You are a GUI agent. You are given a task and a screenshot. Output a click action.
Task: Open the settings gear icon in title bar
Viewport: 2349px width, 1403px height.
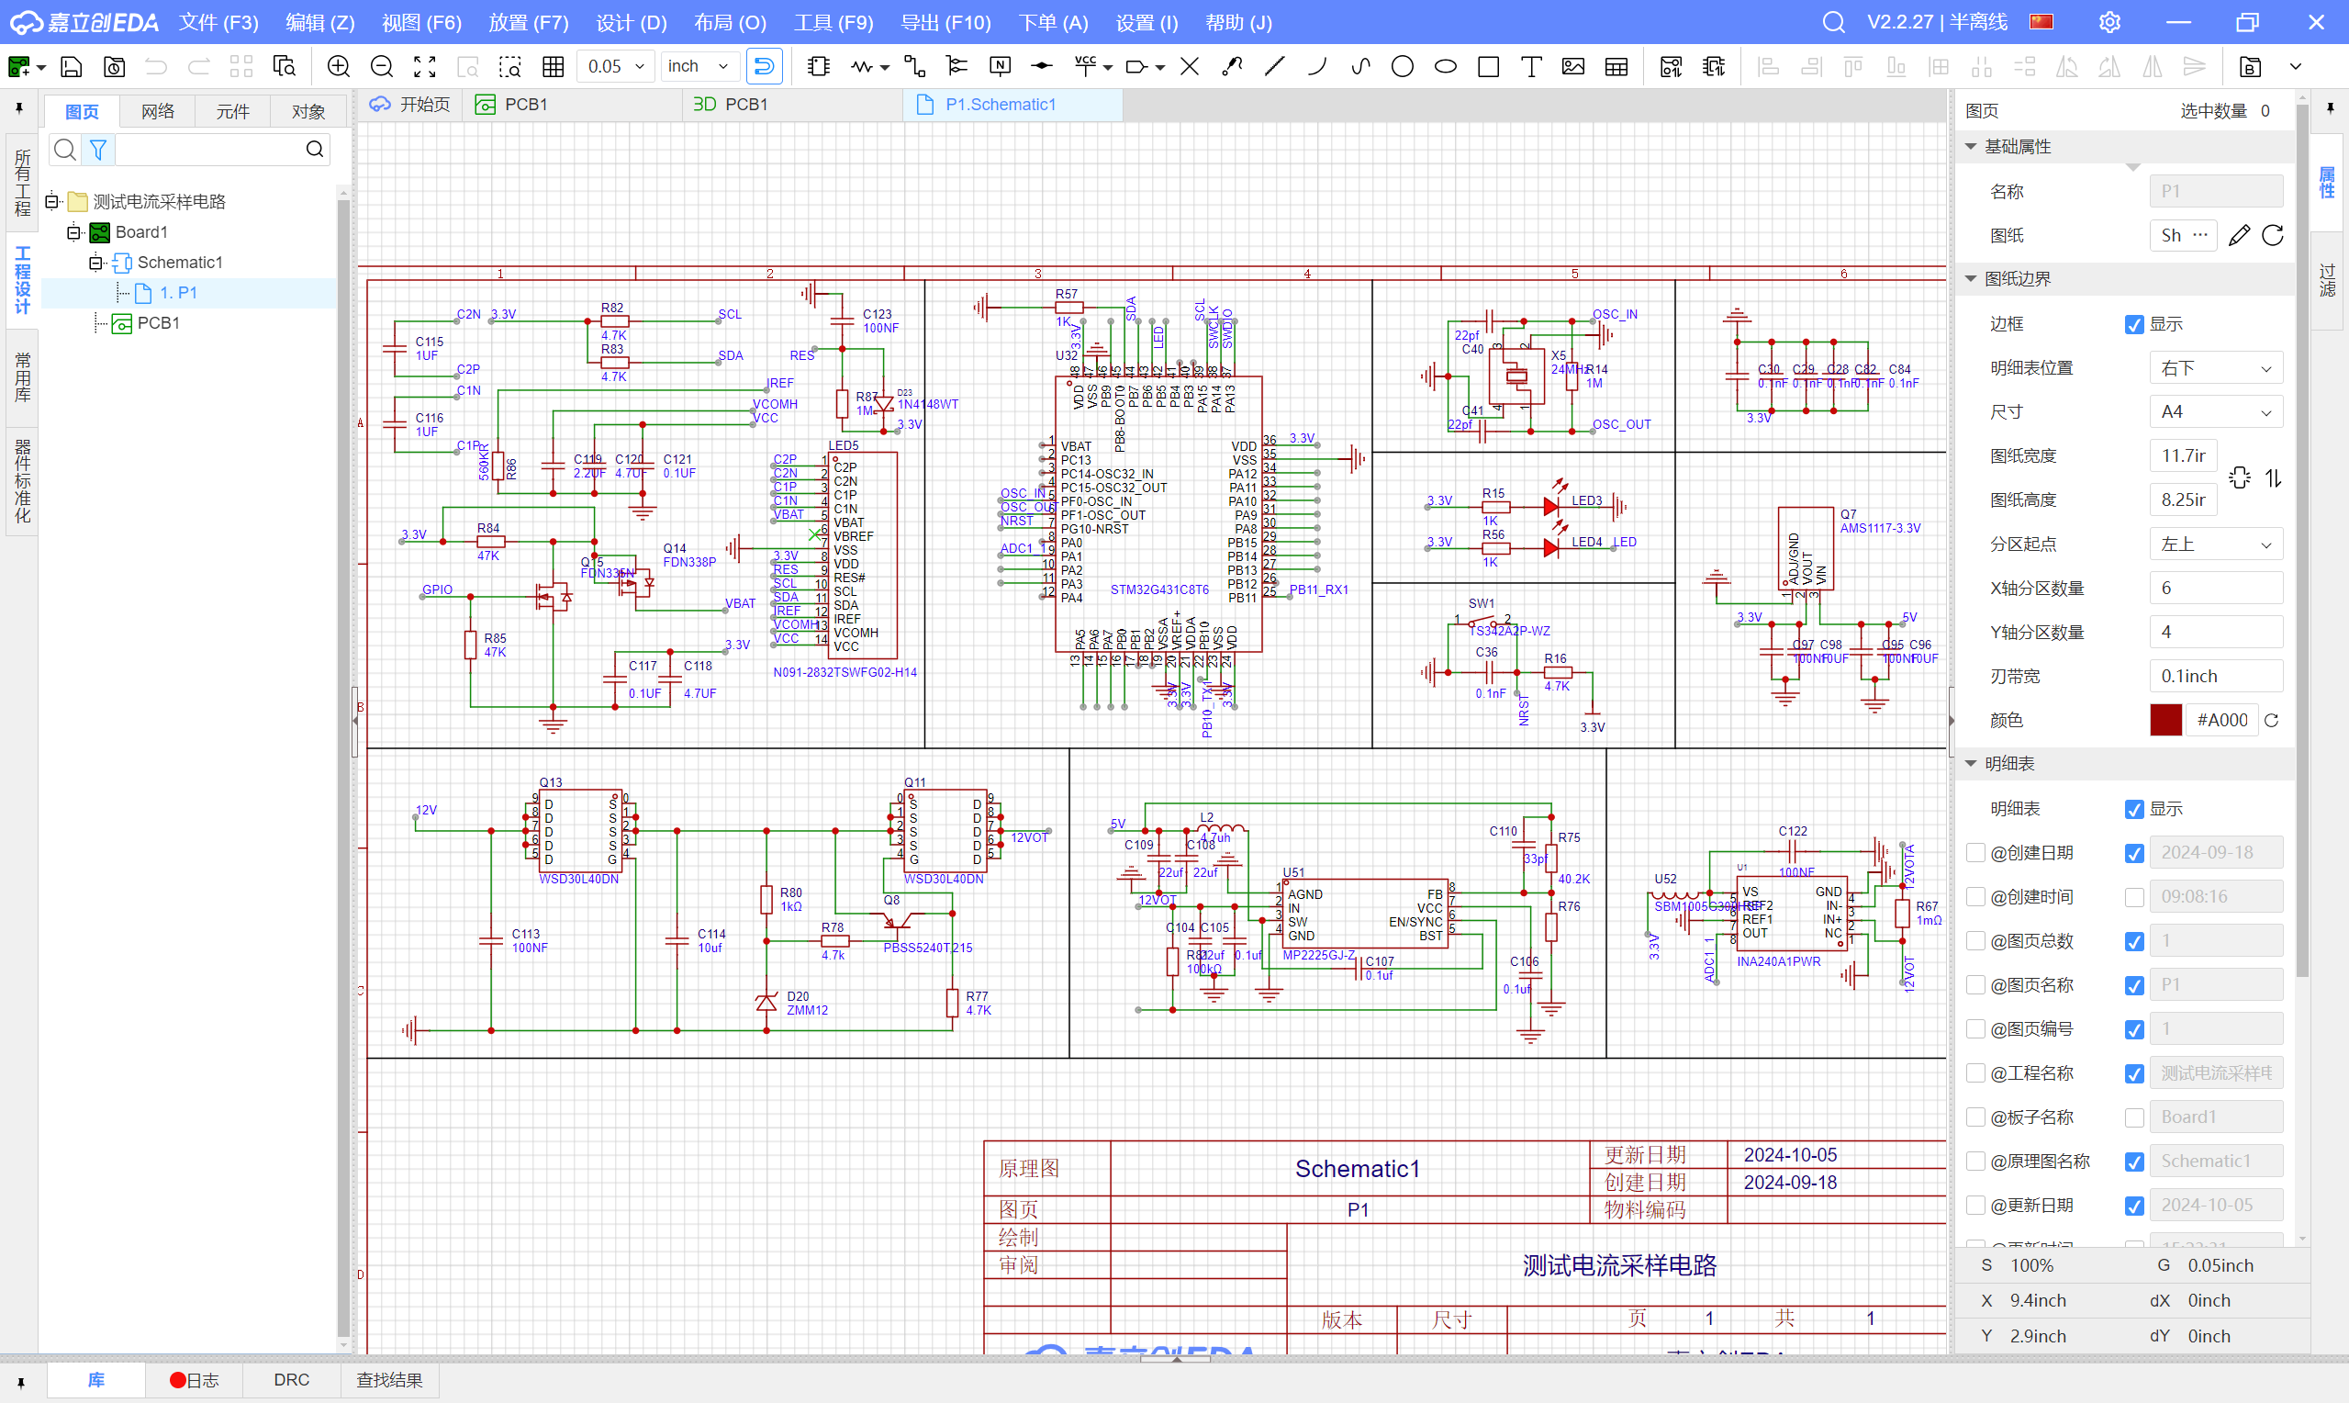point(2110,22)
